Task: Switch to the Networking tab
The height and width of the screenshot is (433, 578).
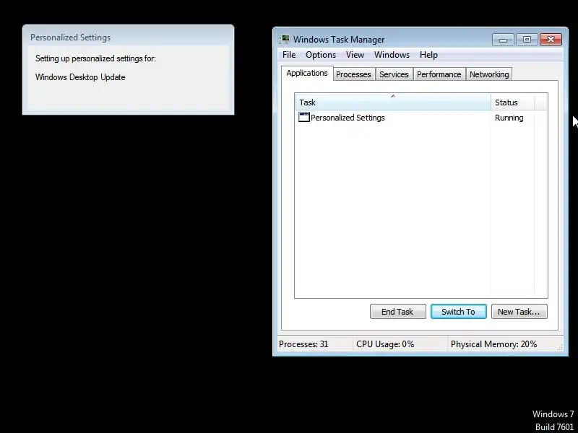Action: click(489, 74)
